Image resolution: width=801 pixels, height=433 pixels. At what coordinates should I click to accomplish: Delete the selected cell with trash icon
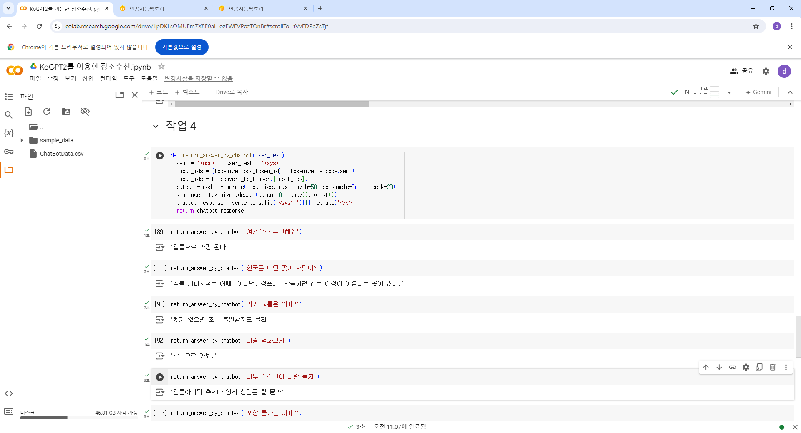click(x=772, y=367)
